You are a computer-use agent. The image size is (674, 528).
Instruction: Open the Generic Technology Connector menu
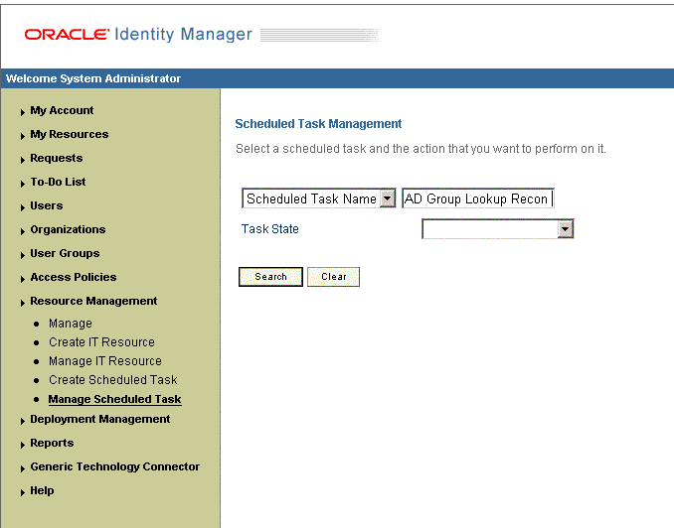(x=114, y=467)
